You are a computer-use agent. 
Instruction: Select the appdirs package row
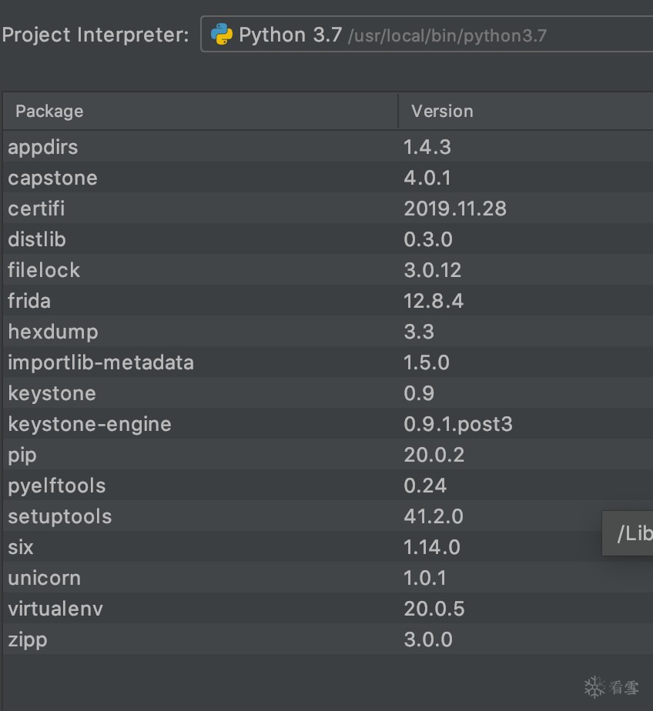point(43,147)
